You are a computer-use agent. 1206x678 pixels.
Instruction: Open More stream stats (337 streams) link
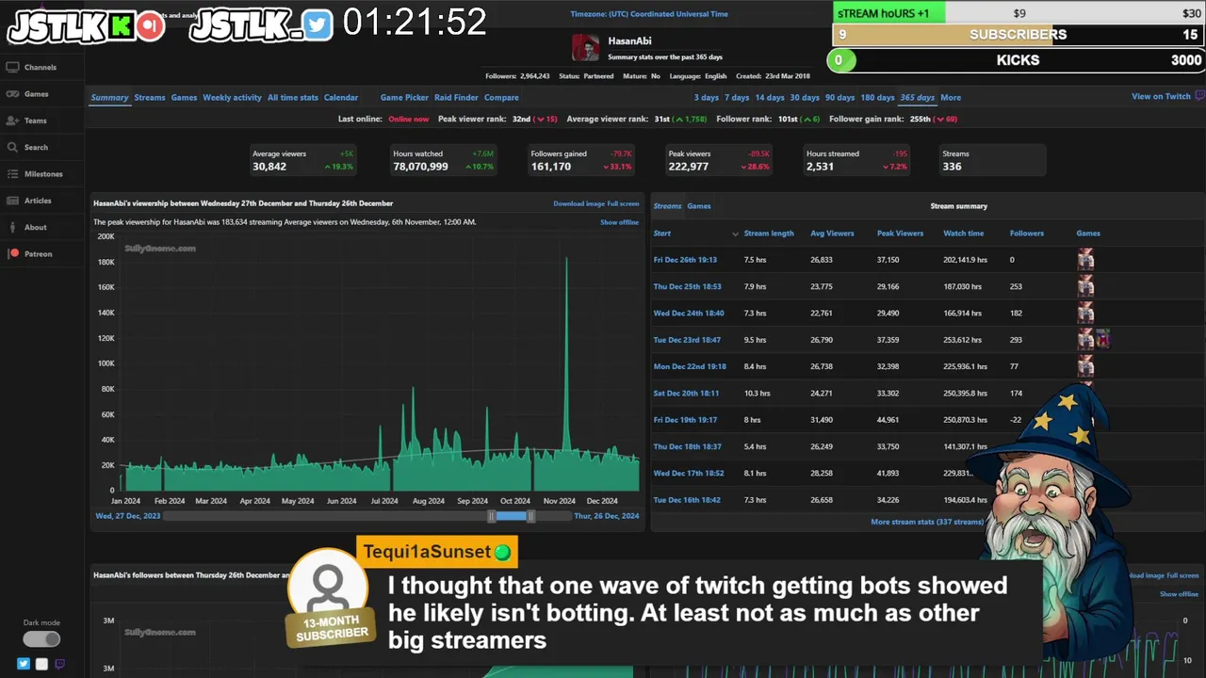pyautogui.click(x=927, y=522)
